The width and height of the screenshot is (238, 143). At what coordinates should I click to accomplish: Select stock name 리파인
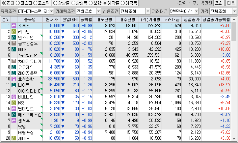pyautogui.click(x=24, y=31)
